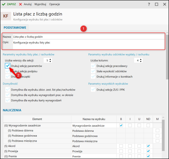Select (S) Akord element row

(37, 146)
